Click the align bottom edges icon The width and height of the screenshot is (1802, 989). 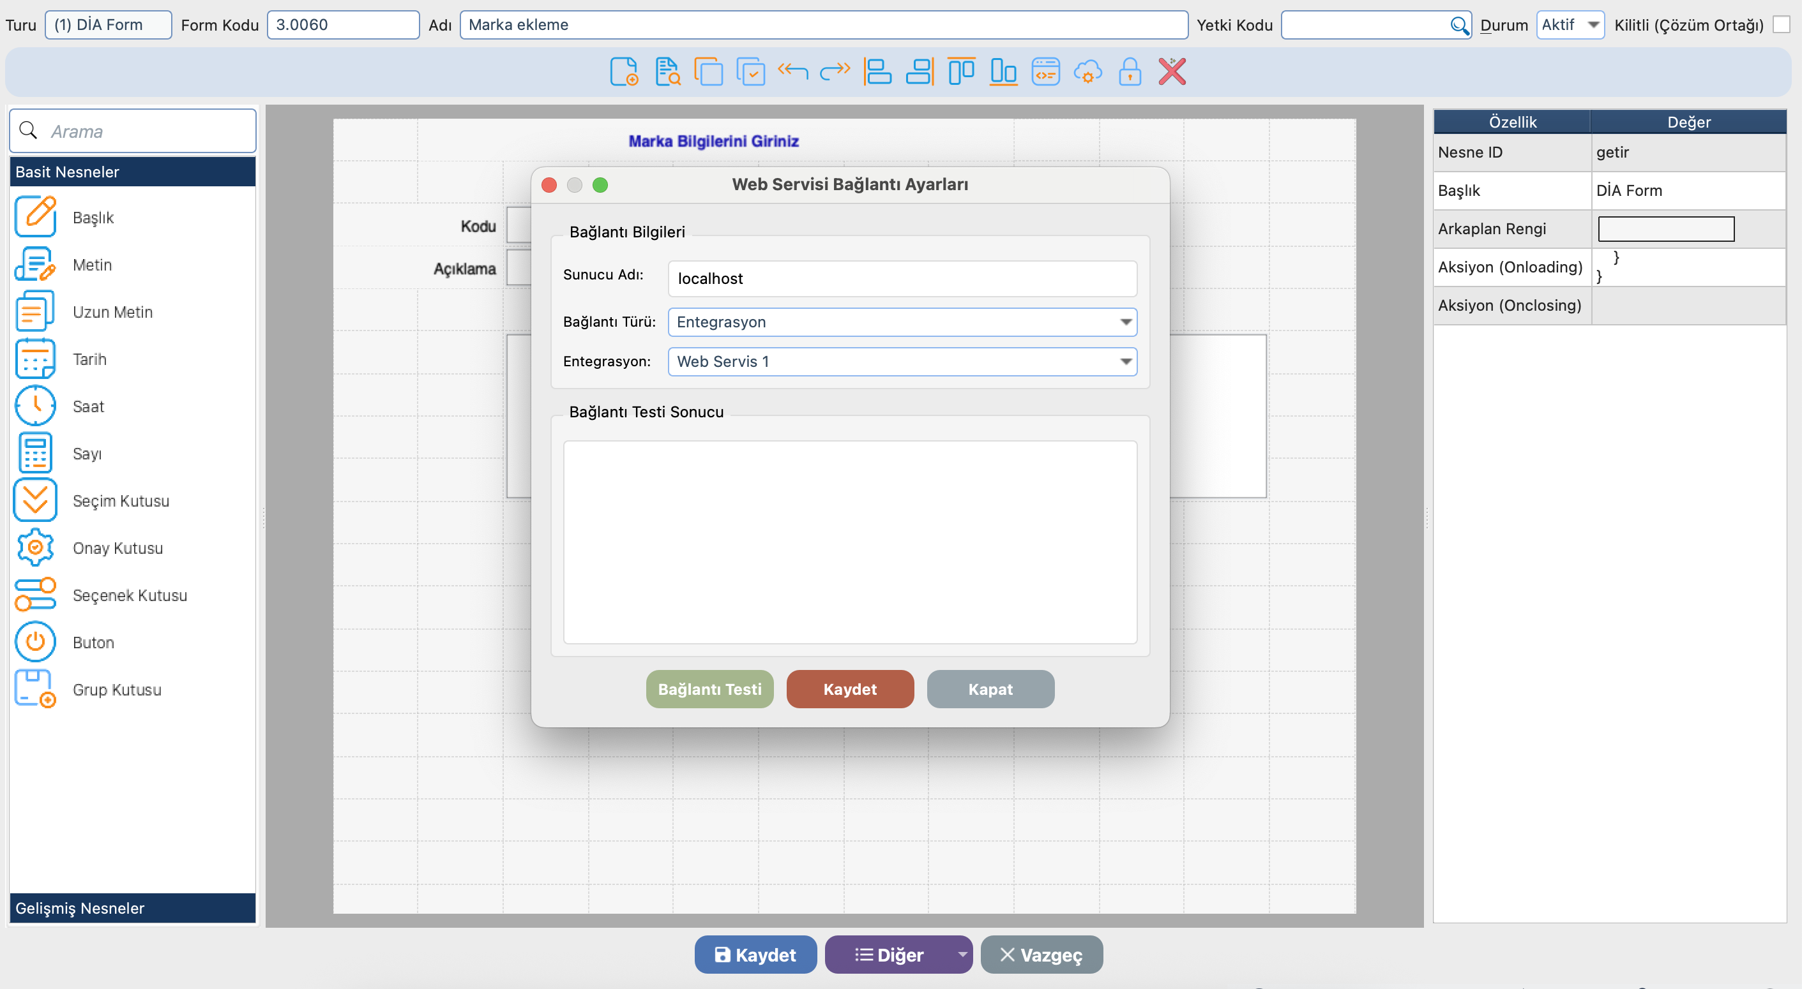tap(1003, 71)
